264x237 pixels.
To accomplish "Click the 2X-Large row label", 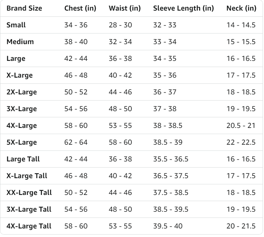I will 21,92.
